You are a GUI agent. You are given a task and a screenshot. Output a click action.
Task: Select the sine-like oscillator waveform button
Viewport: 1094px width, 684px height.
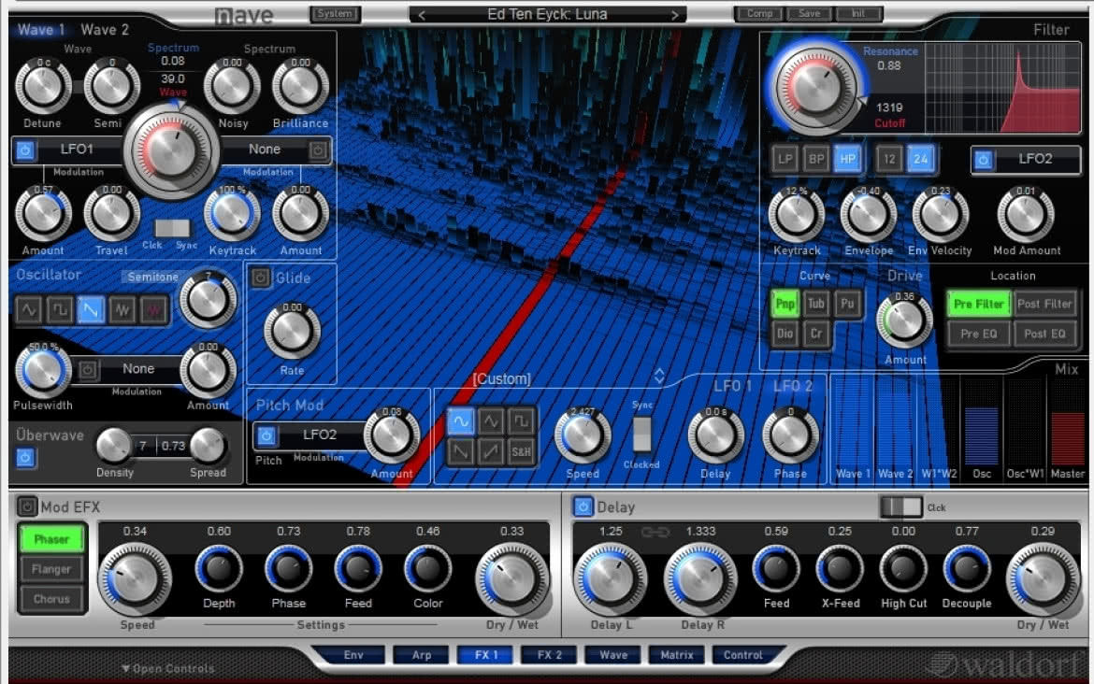(29, 309)
